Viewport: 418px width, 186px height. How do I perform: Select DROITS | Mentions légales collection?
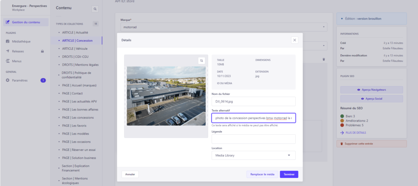(80, 64)
